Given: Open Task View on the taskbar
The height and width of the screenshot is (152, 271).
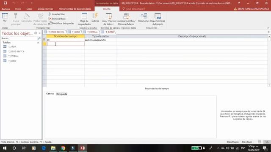Looking at the screenshot, I should (x=24, y=148).
